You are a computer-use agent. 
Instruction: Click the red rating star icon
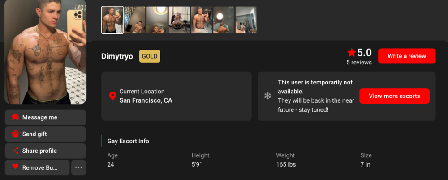pos(352,53)
